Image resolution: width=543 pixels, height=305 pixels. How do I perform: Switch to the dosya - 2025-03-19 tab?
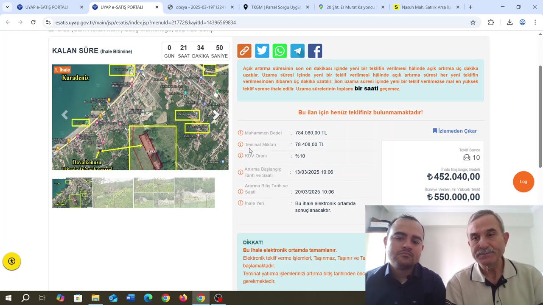coord(201,7)
